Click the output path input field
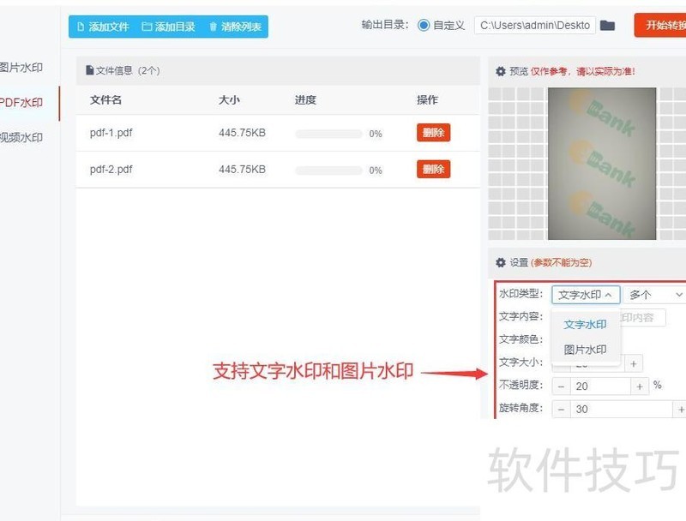 536,25
